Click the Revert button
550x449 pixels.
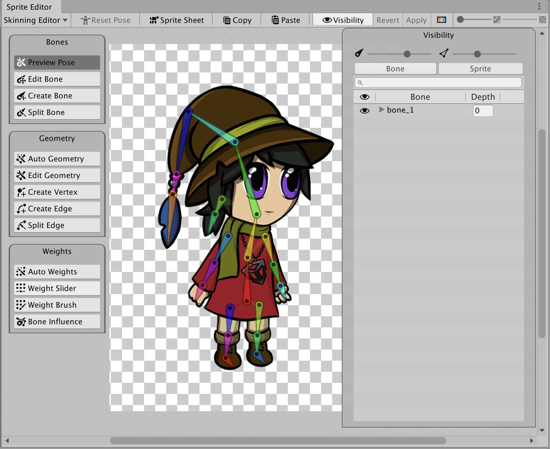click(x=388, y=20)
